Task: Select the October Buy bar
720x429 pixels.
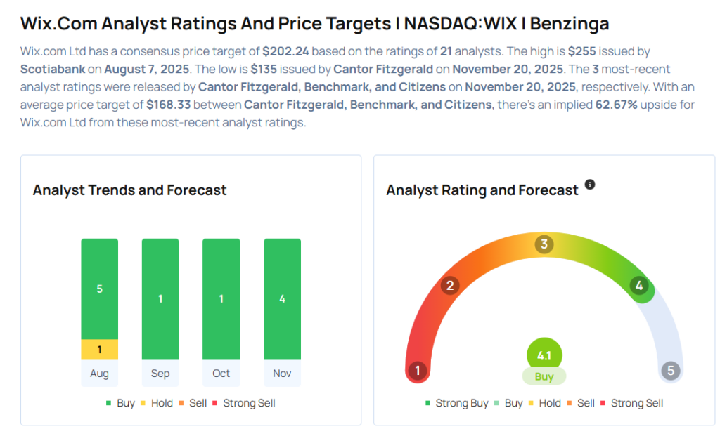Action: pyautogui.click(x=221, y=299)
